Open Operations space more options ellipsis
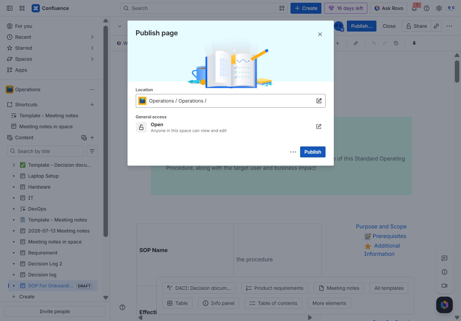The image size is (461, 321). tap(92, 90)
